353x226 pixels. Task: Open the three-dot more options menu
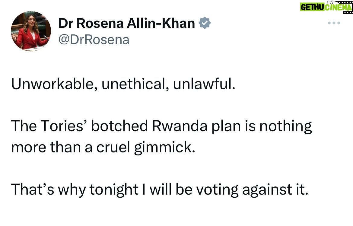(x=334, y=23)
